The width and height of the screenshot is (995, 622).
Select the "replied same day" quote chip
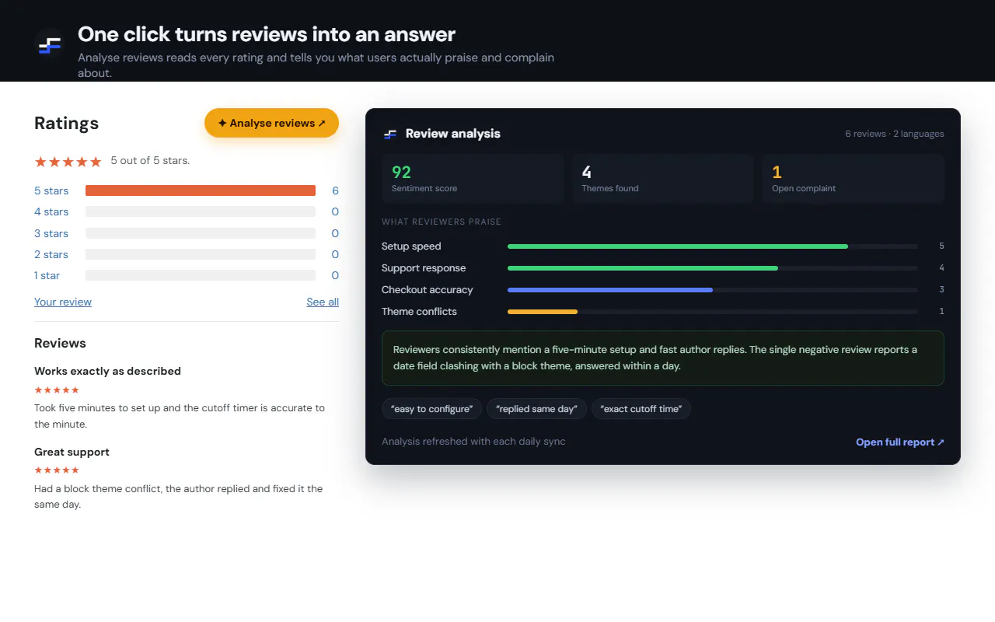click(536, 409)
